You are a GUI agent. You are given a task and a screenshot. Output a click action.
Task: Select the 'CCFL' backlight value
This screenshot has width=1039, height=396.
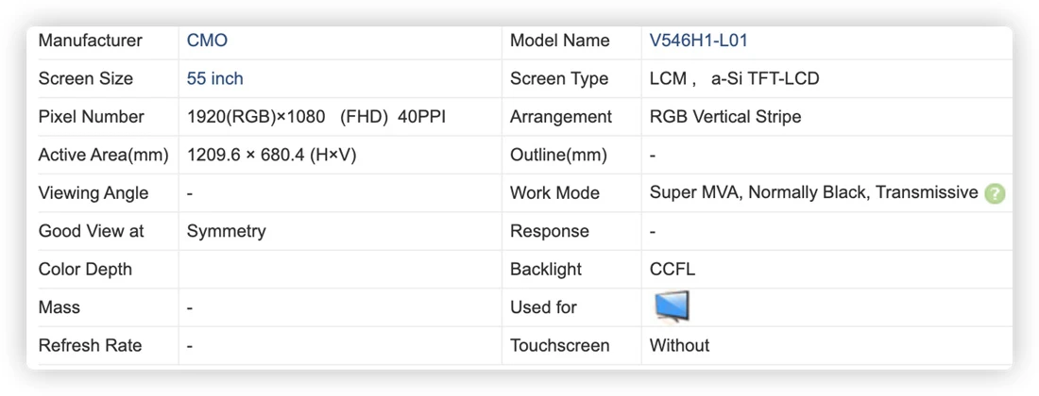pos(672,270)
